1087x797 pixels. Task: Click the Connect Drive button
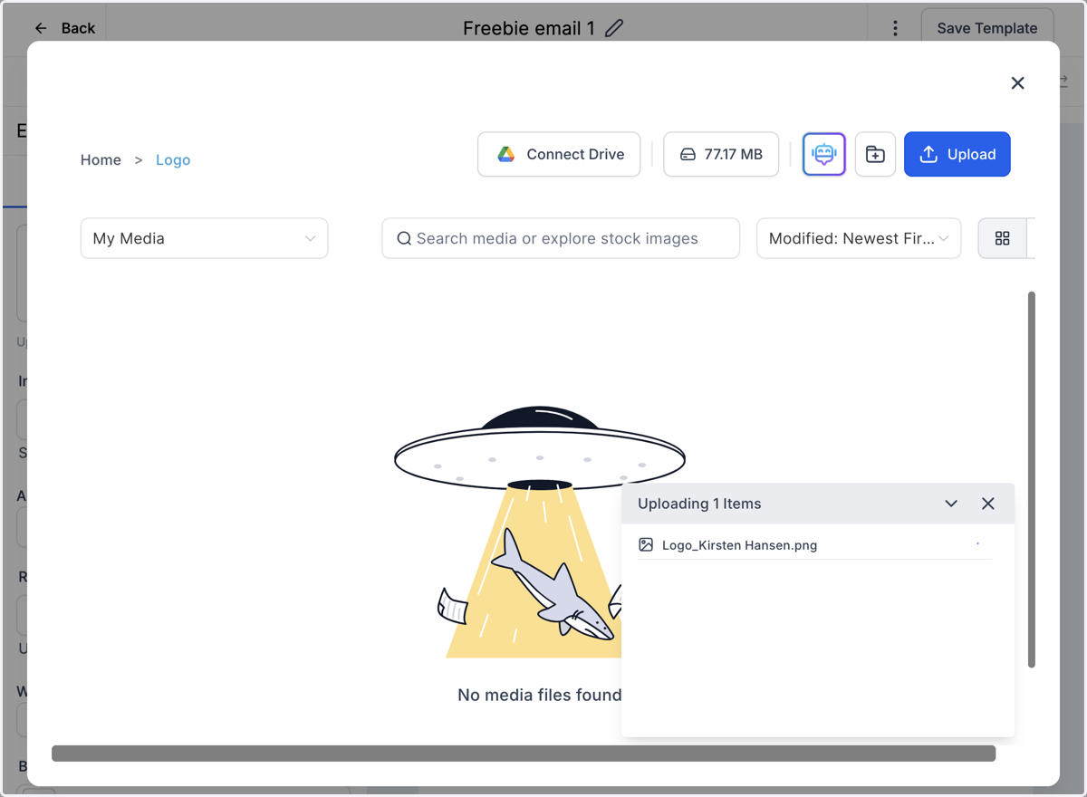[559, 154]
